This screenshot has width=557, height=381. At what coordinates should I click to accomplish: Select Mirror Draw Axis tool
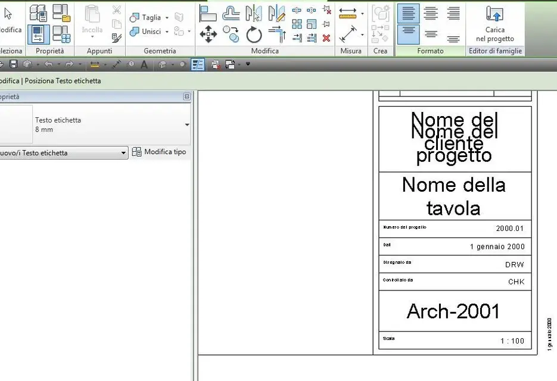pyautogui.click(x=277, y=14)
